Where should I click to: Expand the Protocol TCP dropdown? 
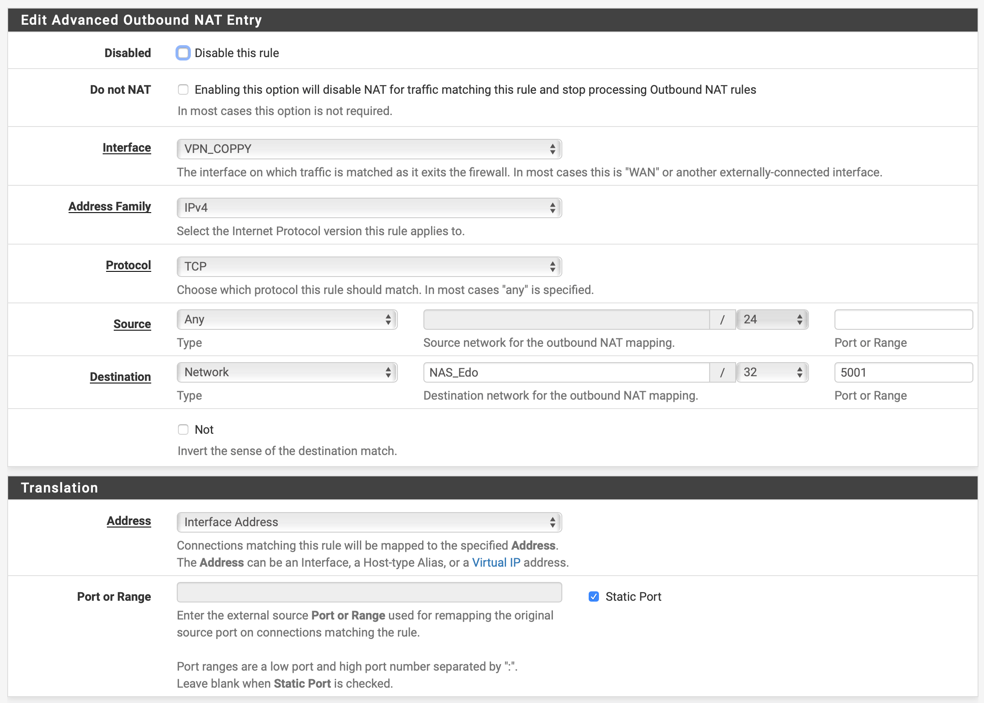[369, 267]
